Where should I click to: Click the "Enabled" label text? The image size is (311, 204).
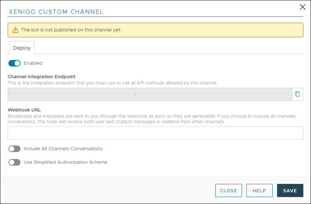tap(33, 63)
